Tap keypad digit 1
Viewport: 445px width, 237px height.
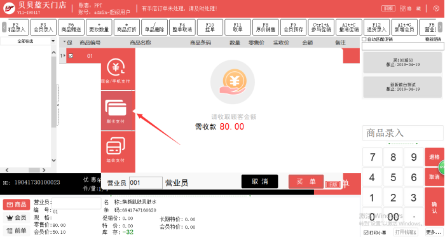click(x=373, y=198)
